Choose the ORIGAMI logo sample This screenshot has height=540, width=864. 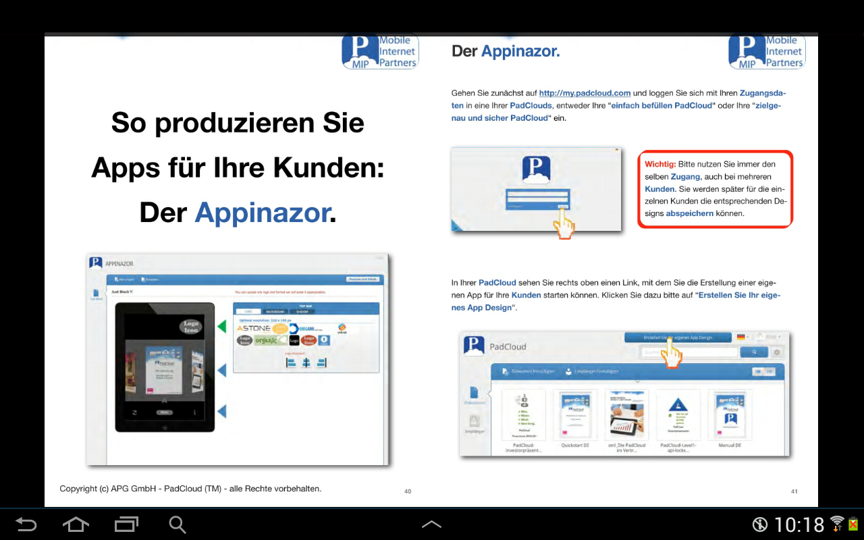(306, 328)
